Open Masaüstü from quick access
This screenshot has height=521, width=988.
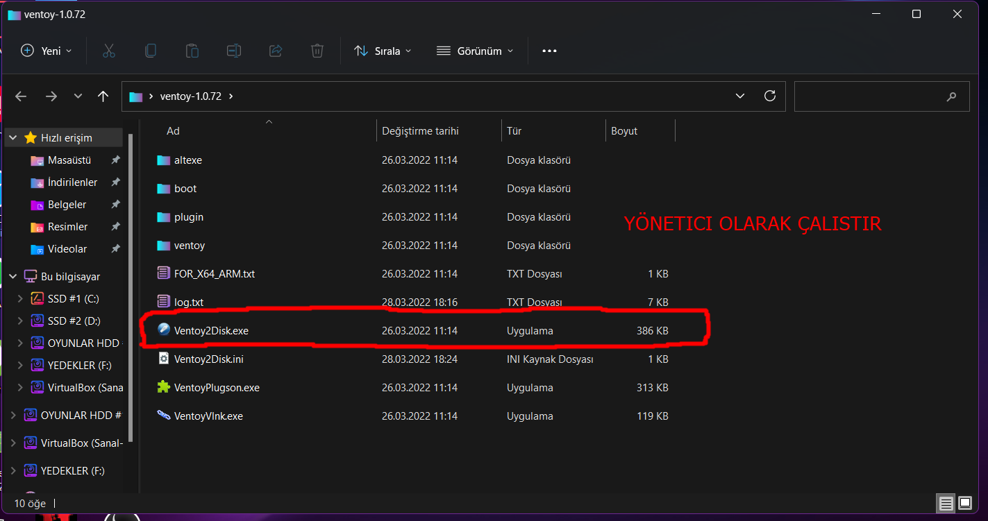[69, 160]
